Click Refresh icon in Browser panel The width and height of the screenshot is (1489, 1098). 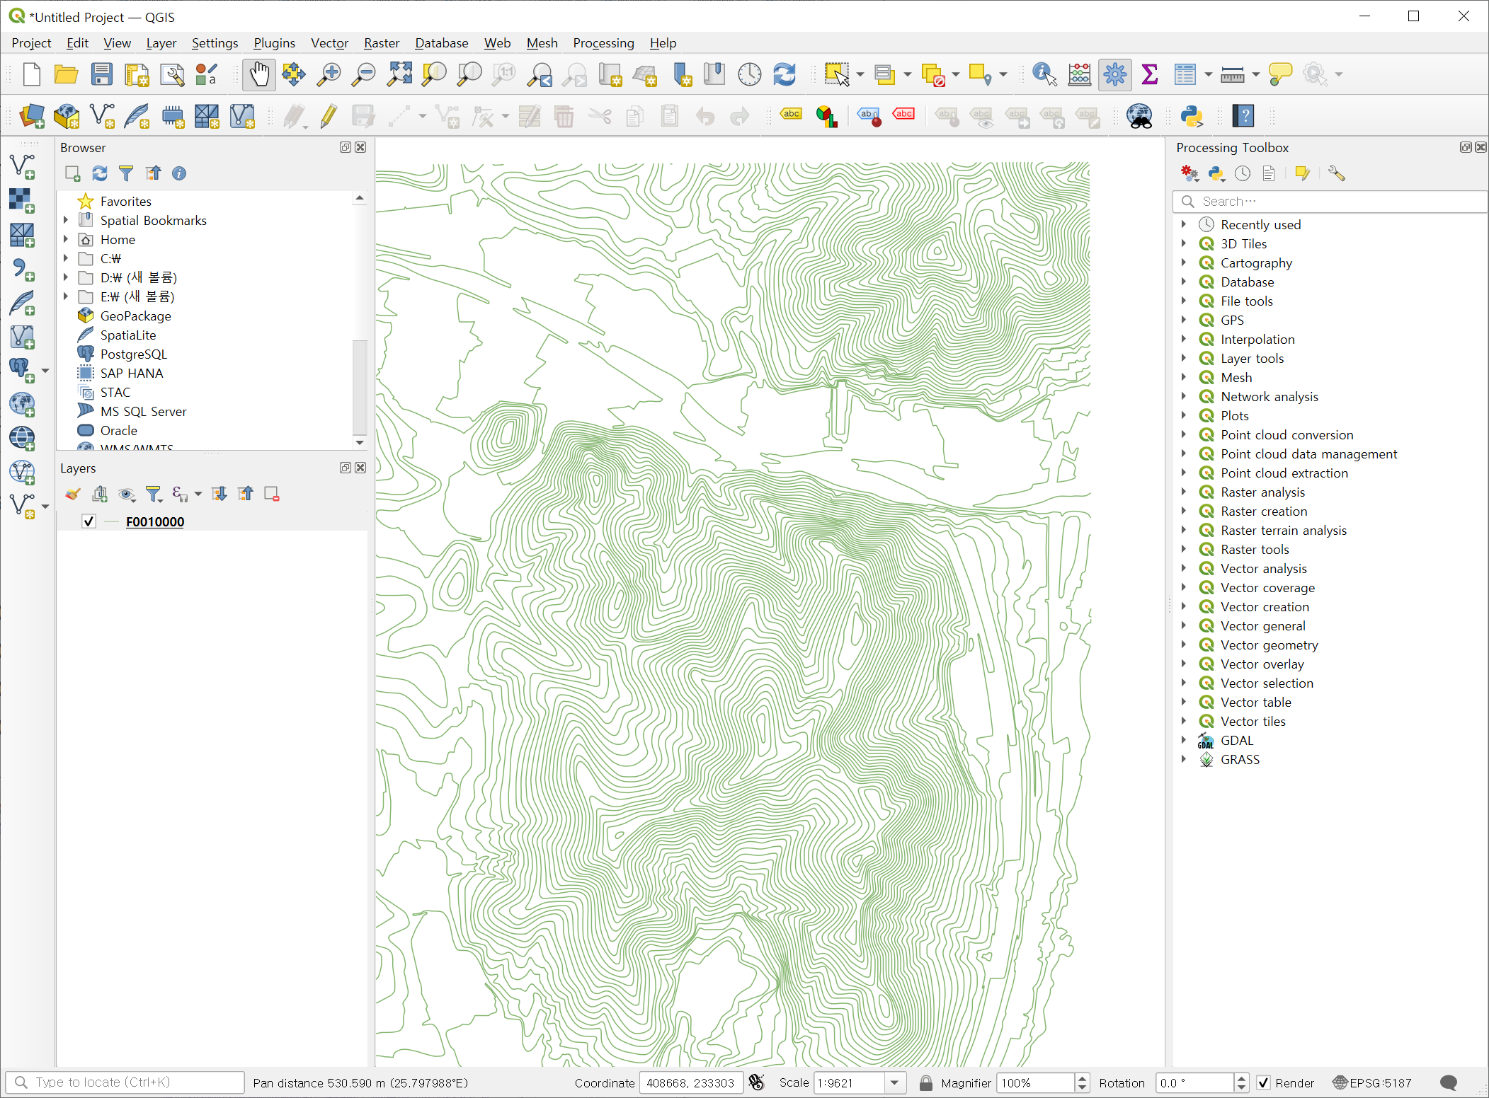point(100,173)
